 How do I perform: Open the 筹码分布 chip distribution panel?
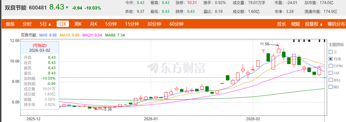click(x=336, y=24)
